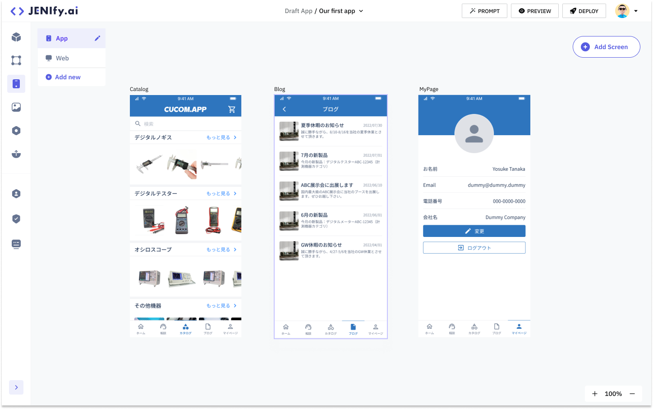This screenshot has height=409, width=653.
Task: Click the Draft App breadcrumb link
Action: (299, 11)
